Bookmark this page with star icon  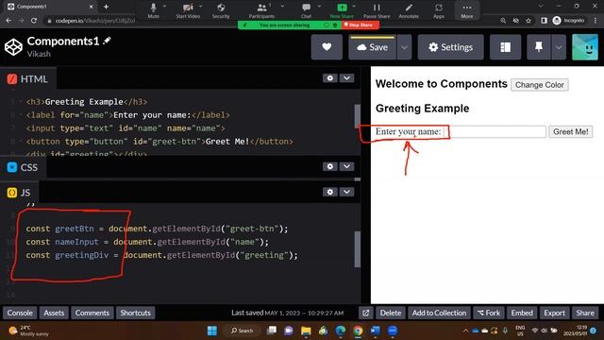click(528, 21)
